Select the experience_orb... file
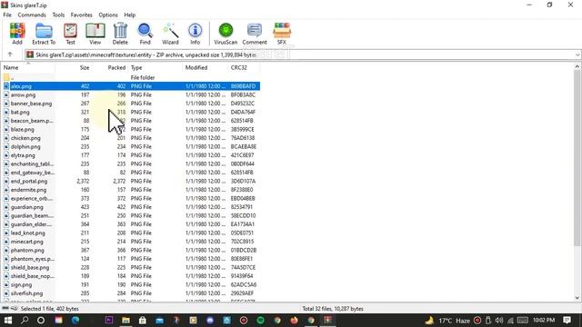The height and width of the screenshot is (327, 582). coord(131,198)
